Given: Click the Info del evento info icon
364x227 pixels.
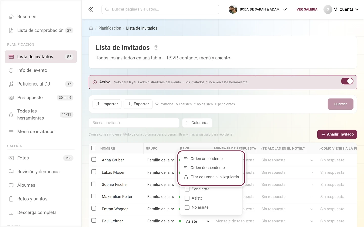Looking at the screenshot, I should (x=11, y=70).
